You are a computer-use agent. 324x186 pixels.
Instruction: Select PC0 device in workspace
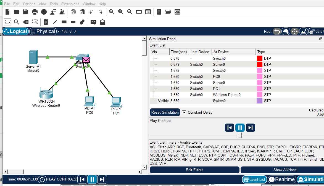pyautogui.click(x=89, y=101)
